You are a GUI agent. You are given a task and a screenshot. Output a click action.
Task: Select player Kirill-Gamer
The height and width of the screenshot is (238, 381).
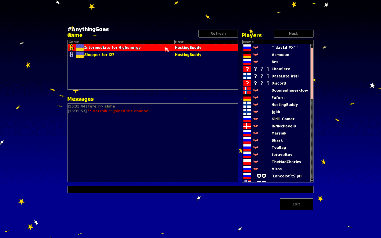(x=283, y=119)
